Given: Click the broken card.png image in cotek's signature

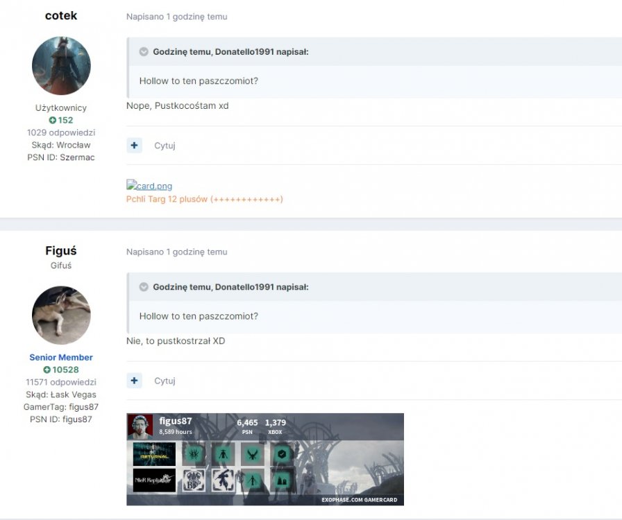Looking at the screenshot, I should click(149, 186).
